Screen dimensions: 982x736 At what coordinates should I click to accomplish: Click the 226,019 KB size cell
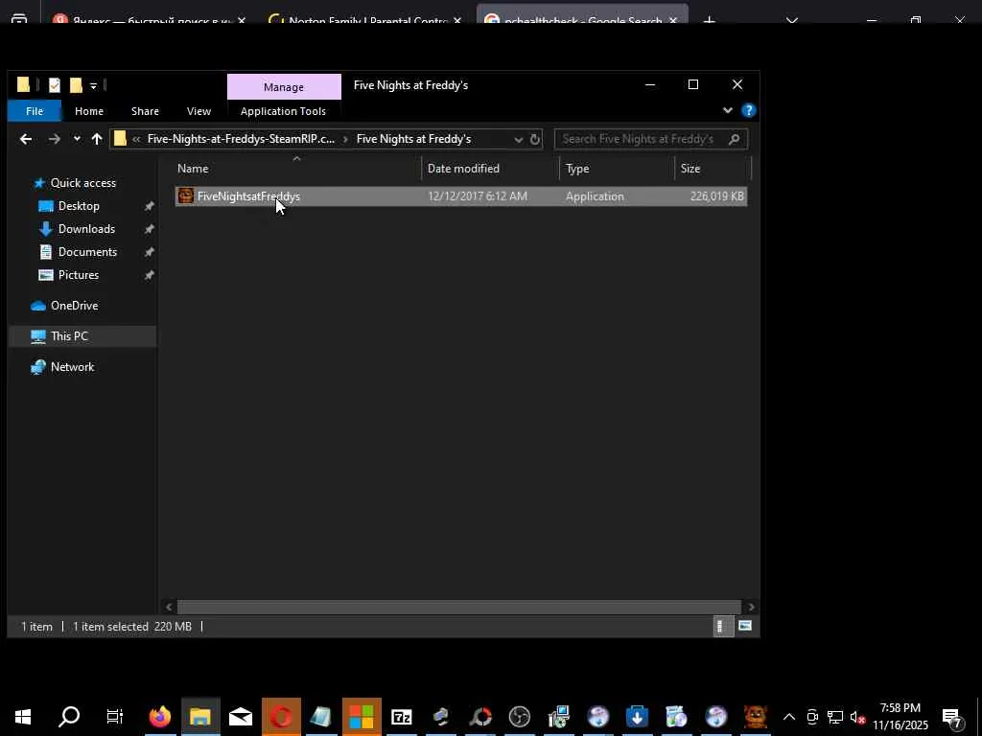716,196
